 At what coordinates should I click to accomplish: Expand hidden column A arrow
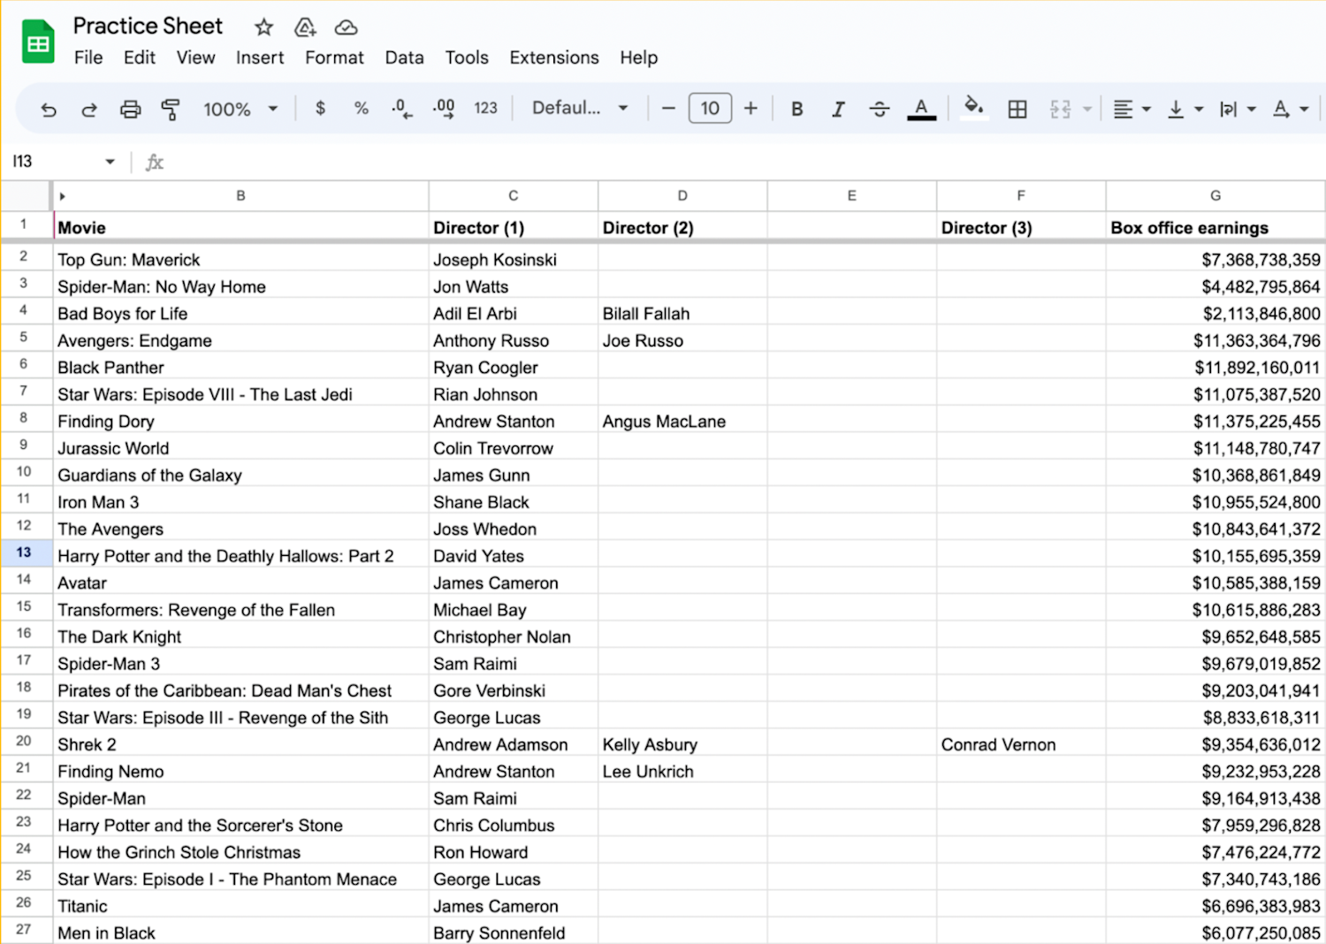62,196
